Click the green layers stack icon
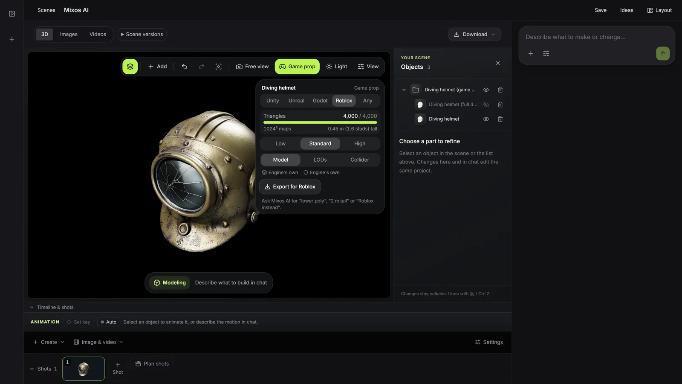682x384 pixels. pos(130,67)
